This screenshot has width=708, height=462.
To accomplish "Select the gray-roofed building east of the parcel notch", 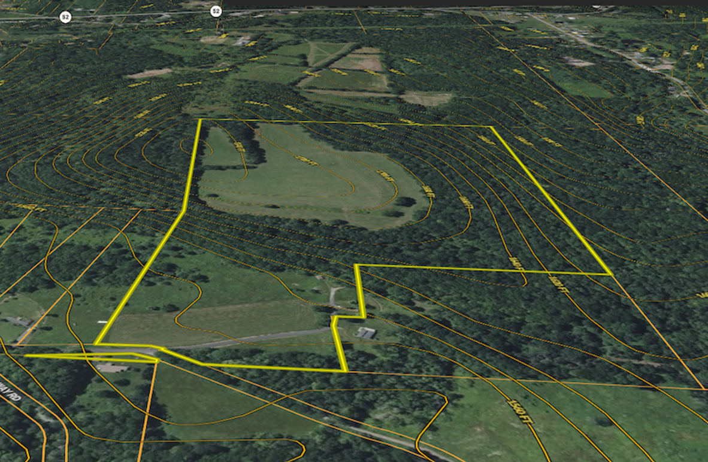I will click(x=365, y=333).
